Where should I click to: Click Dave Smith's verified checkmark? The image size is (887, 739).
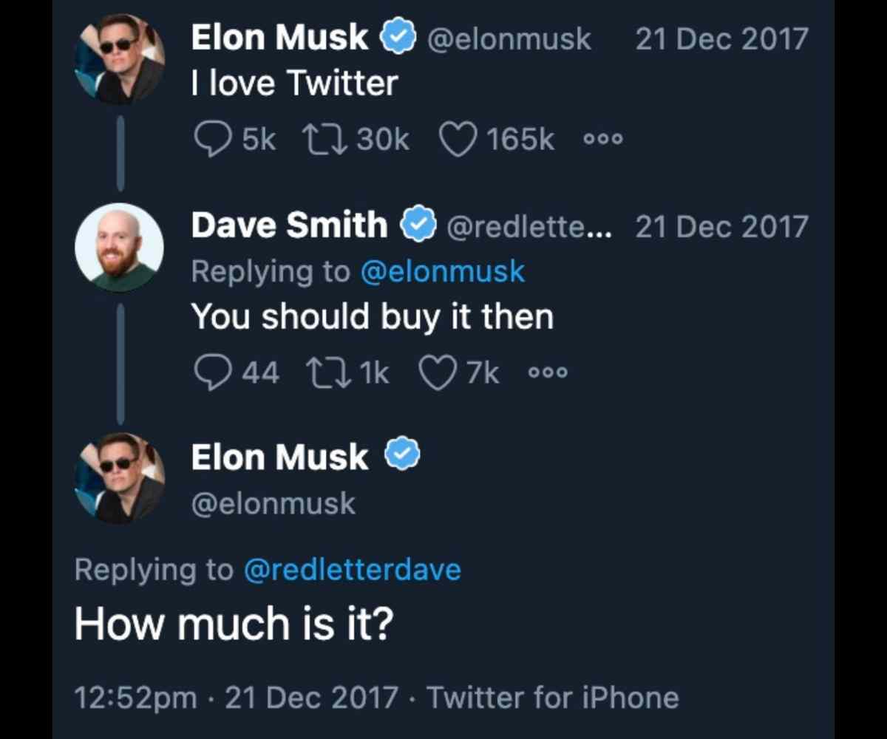(x=418, y=224)
